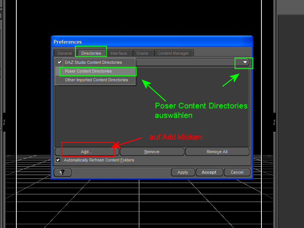Screen dimensions: 304x228
Task: Cancel the Preferences dialog
Action: (x=237, y=173)
